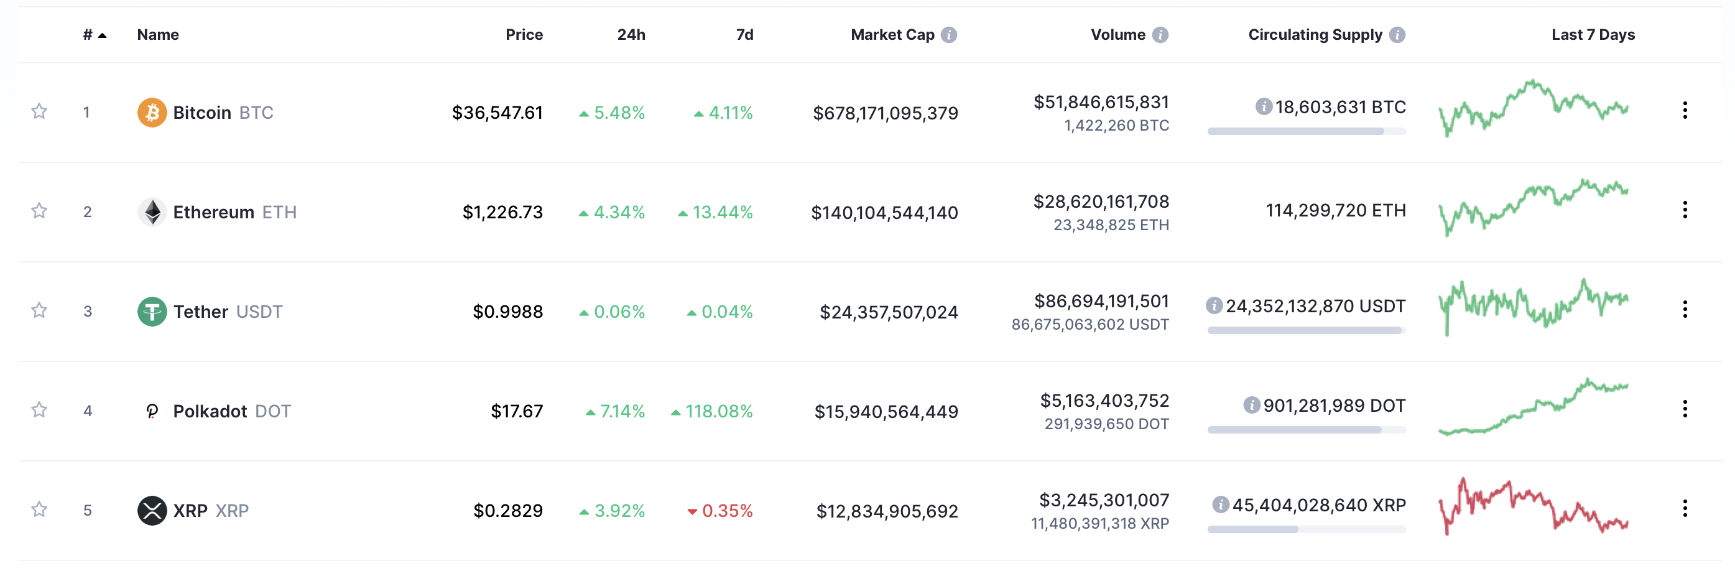Sort by Circulating Supply header
Screen dimensions: 1735x576
pos(1315,35)
